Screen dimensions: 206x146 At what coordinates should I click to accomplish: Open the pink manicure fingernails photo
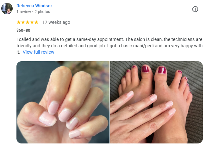tap(63, 103)
